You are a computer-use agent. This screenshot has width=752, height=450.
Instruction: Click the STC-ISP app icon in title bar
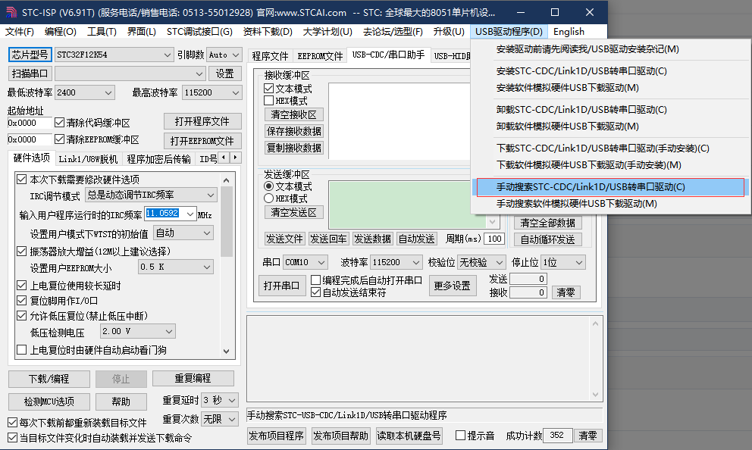click(x=11, y=12)
